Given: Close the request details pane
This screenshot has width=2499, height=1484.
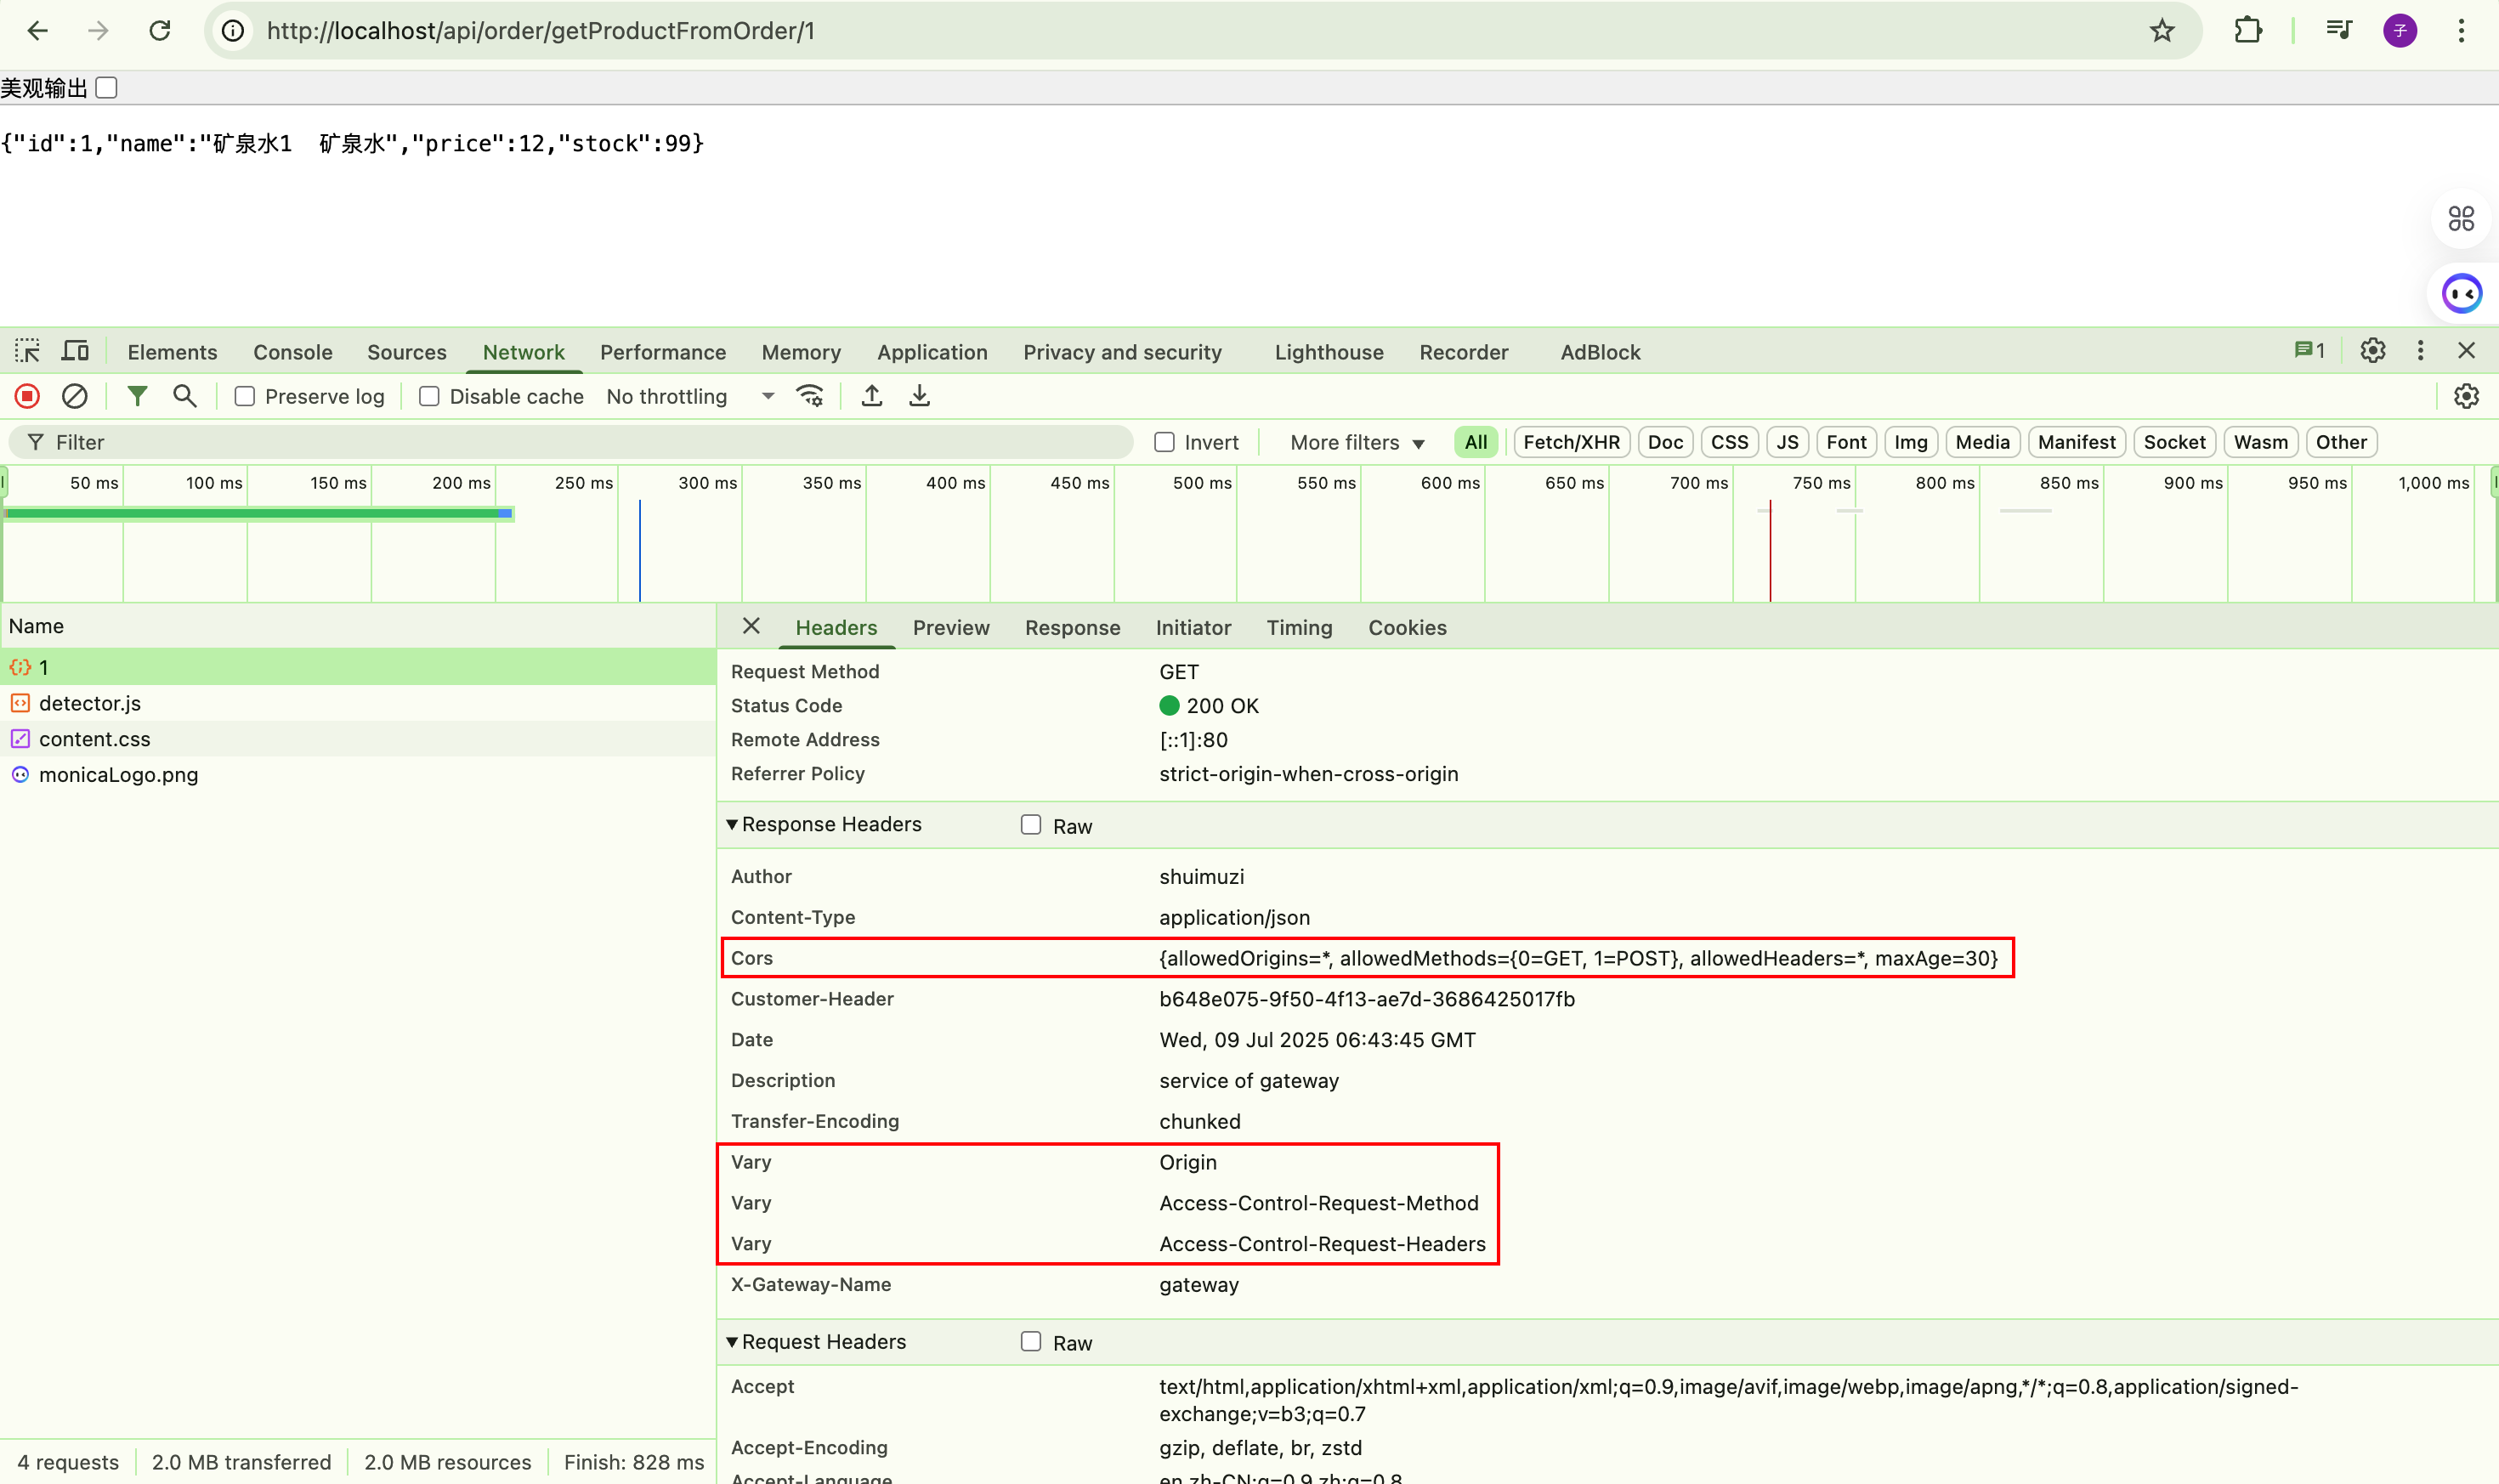Looking at the screenshot, I should click(751, 626).
